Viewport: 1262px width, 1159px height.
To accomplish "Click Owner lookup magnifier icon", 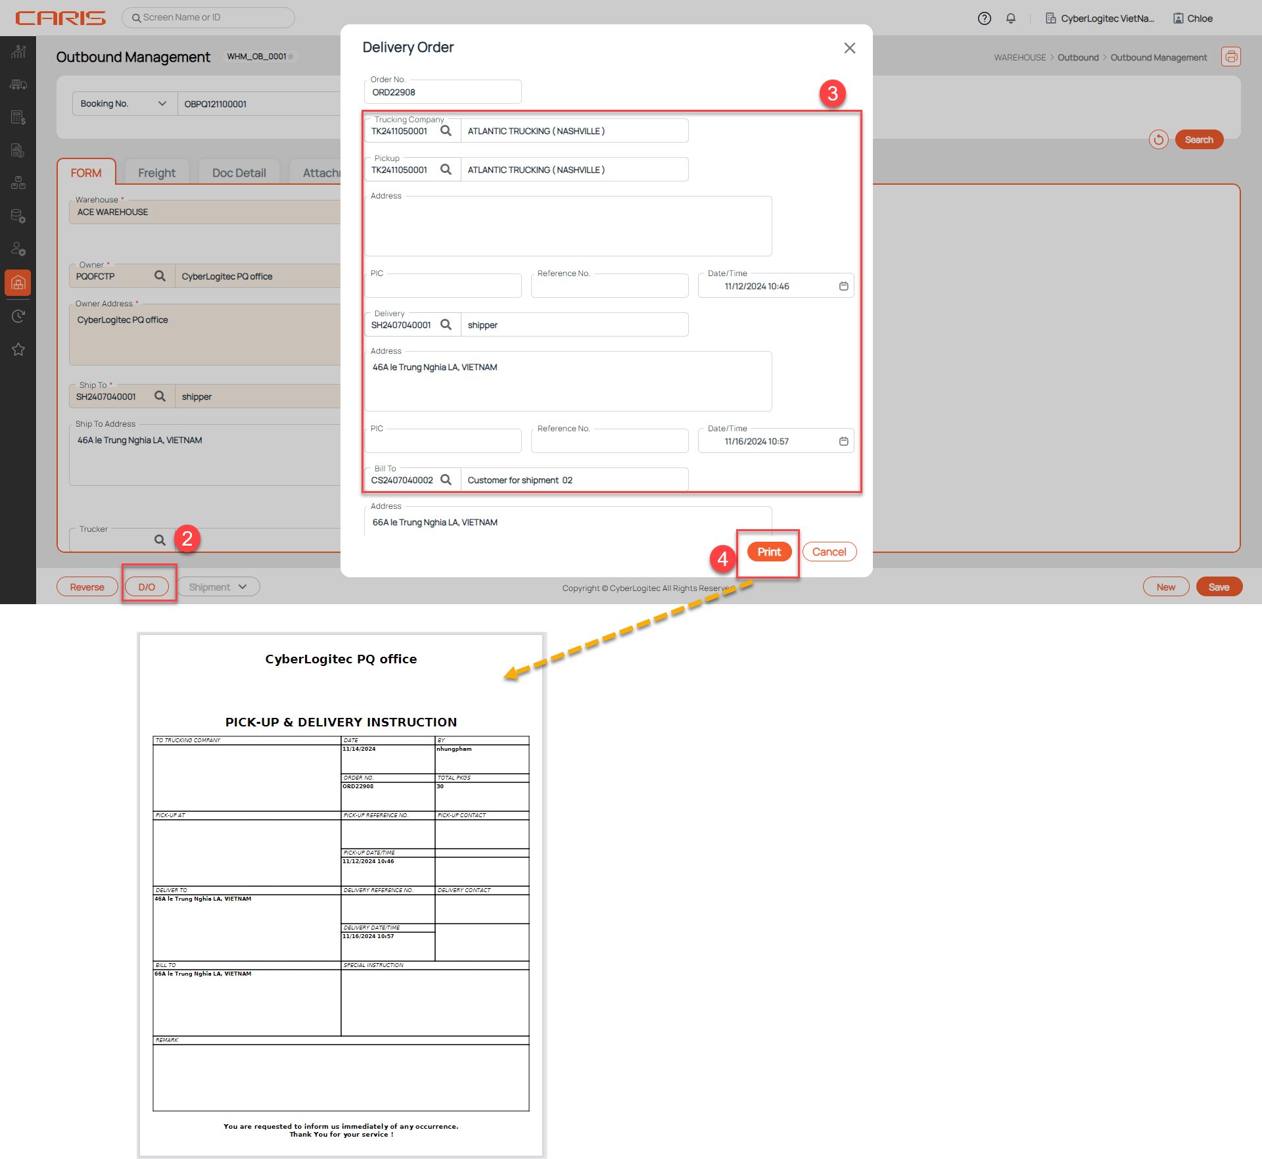I will tap(160, 276).
